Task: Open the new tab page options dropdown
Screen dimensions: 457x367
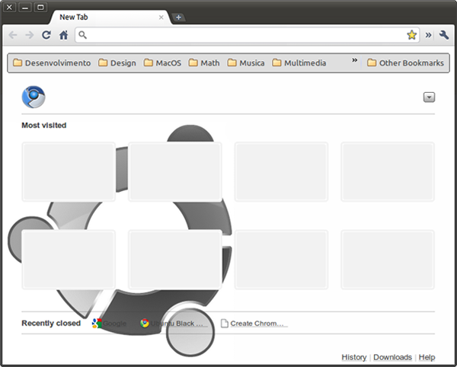Action: pos(429,97)
